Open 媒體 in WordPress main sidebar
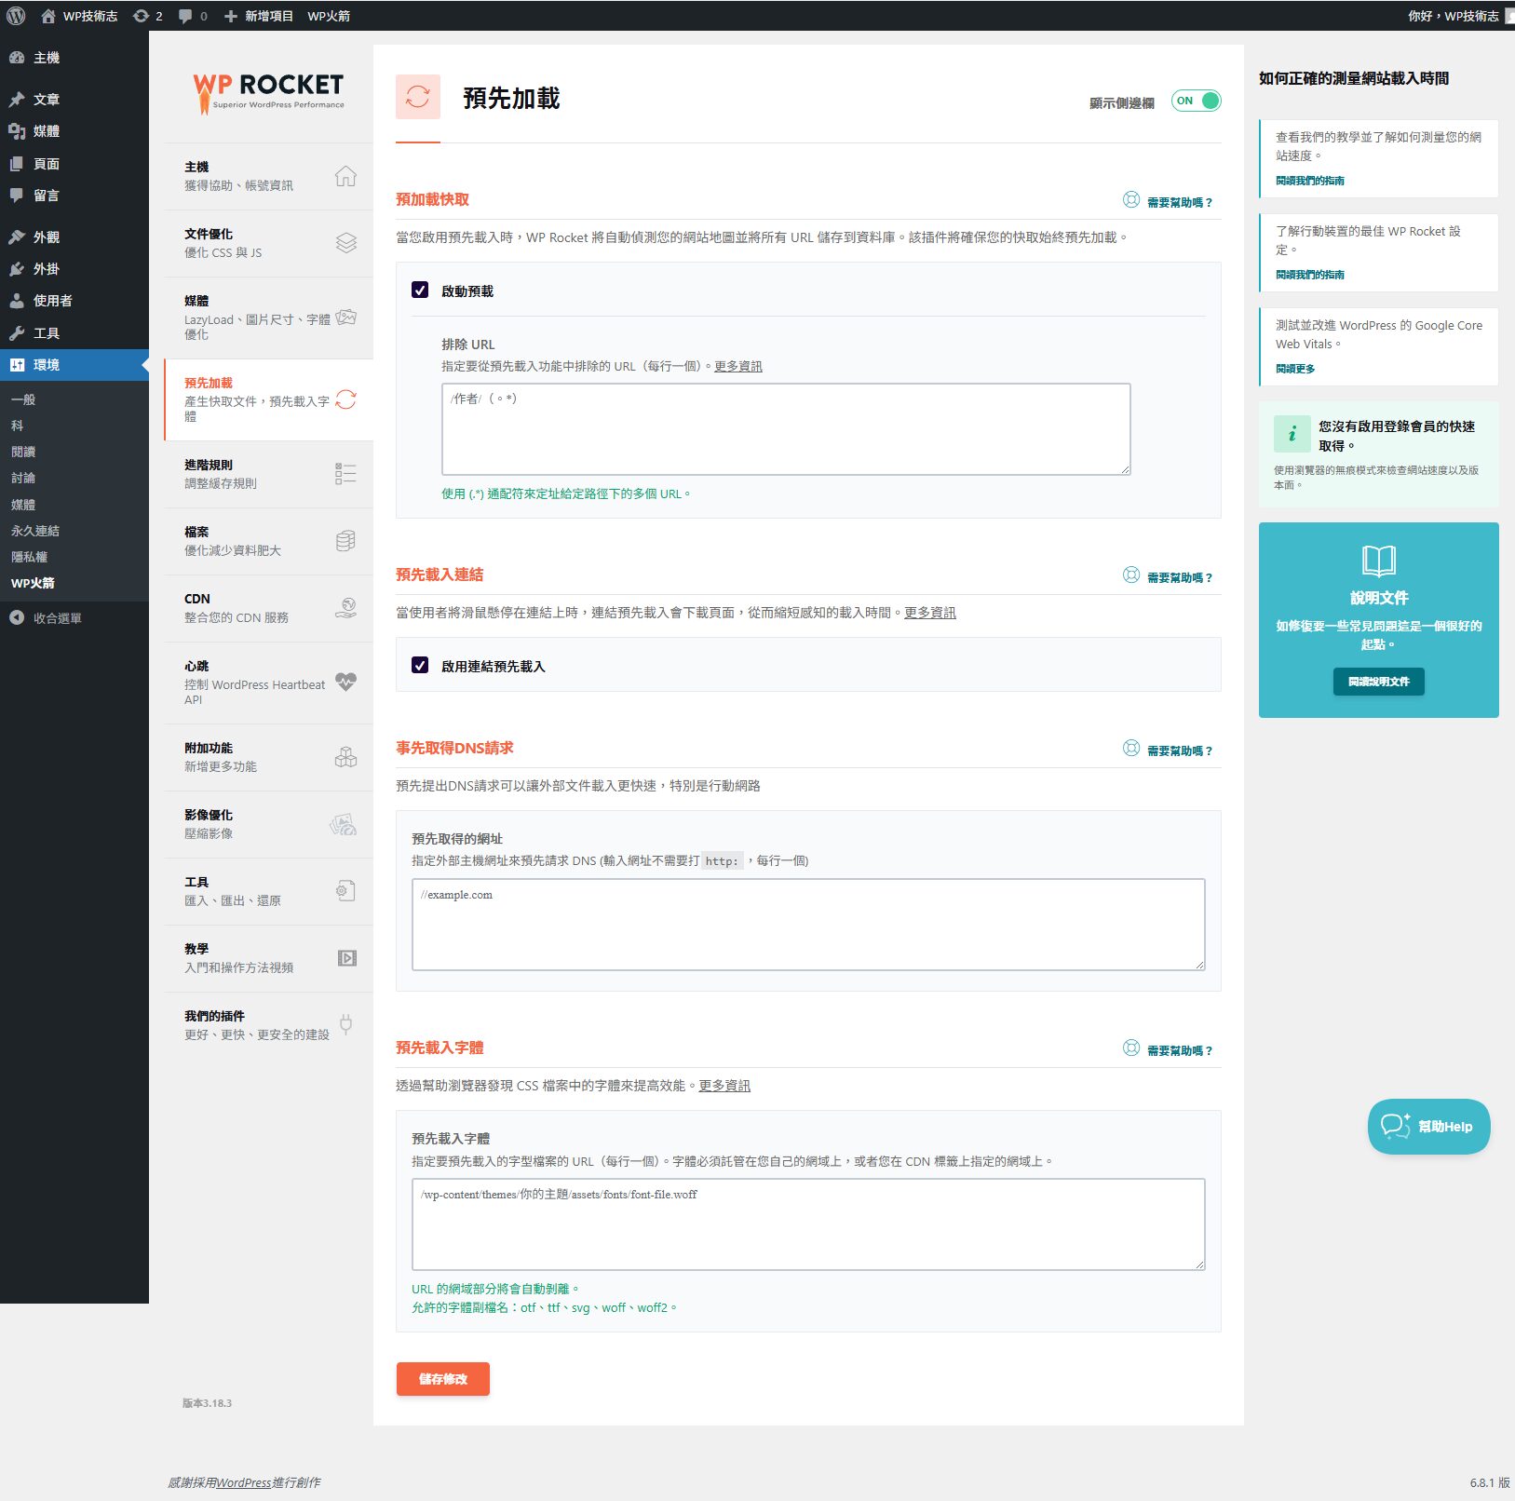Screen dimensions: 1515x1501 74,131
